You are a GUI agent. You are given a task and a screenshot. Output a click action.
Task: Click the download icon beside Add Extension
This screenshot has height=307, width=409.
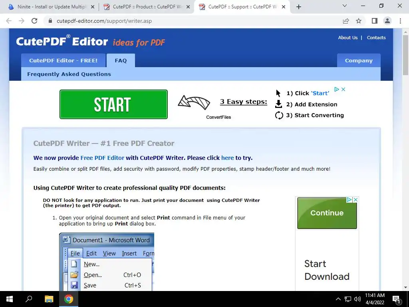pos(278,104)
